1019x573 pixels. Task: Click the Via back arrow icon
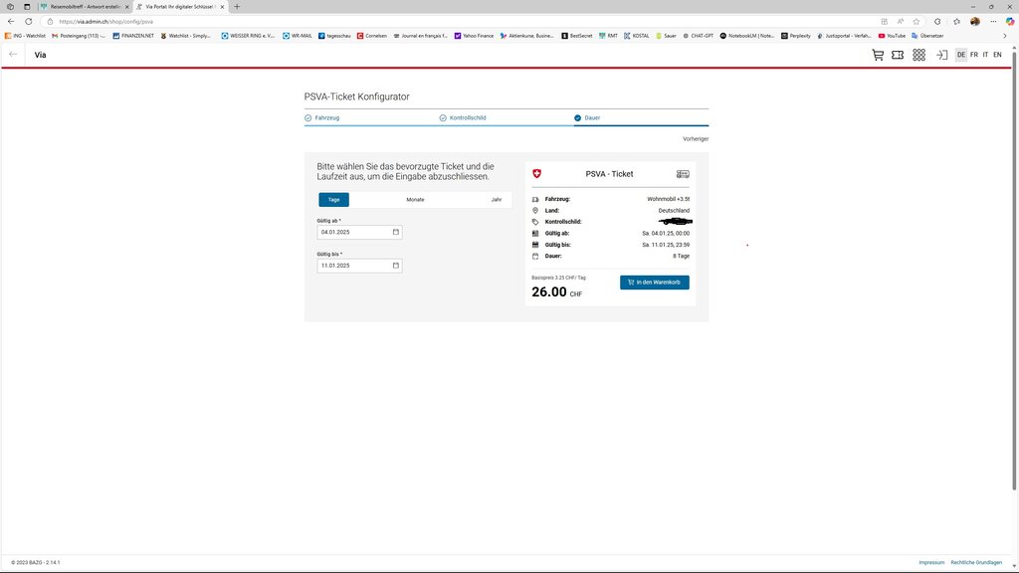pos(13,55)
